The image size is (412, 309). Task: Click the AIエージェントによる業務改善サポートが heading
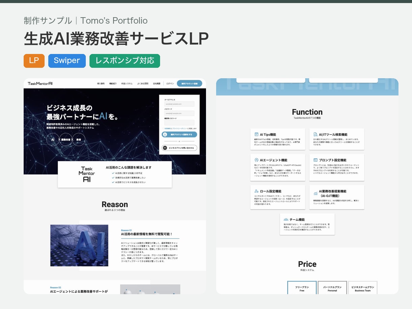coord(79,291)
